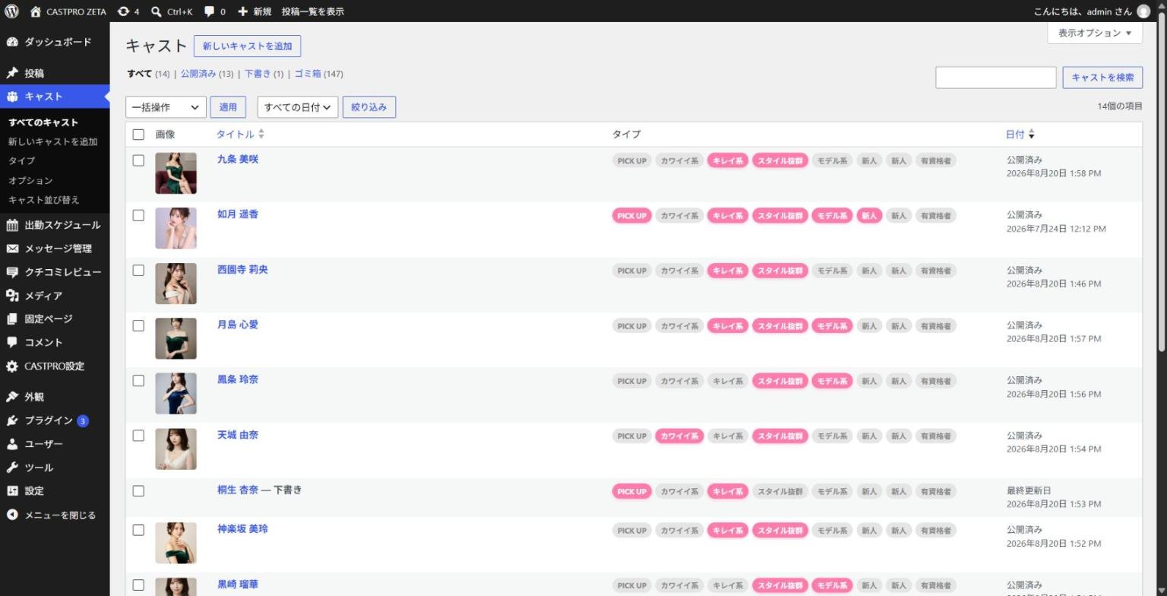Click the プラグイン plug icon
This screenshot has width=1167, height=596.
click(x=12, y=420)
